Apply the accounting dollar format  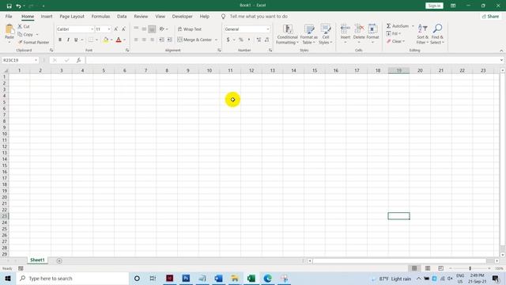pyautogui.click(x=228, y=40)
